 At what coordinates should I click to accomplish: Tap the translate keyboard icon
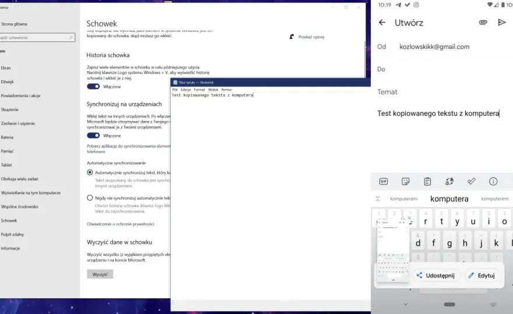[449, 181]
